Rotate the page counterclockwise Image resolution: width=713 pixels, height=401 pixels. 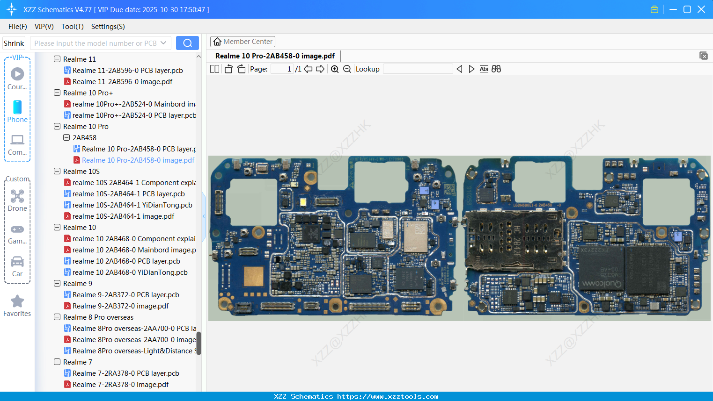click(x=228, y=69)
